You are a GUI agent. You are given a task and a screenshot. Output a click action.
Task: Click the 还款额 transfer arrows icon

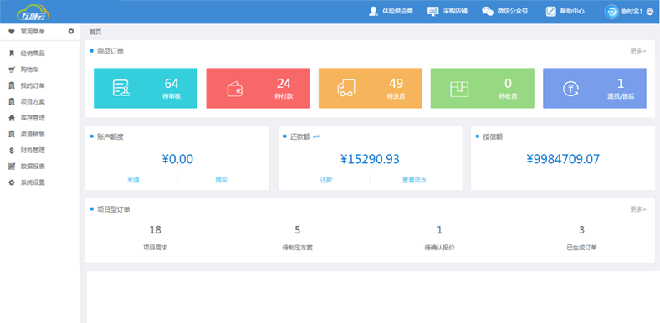pos(316,136)
